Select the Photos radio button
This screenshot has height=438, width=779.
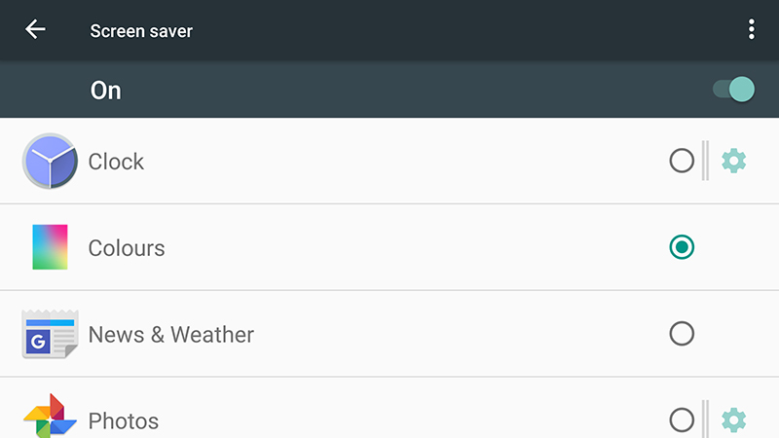(x=682, y=420)
